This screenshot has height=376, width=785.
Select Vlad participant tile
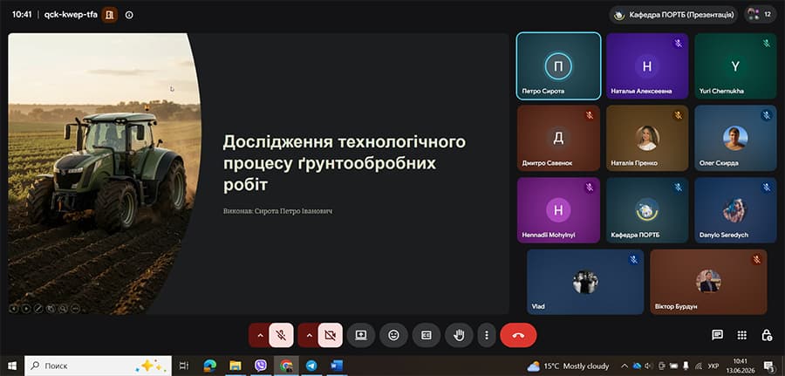click(x=585, y=282)
